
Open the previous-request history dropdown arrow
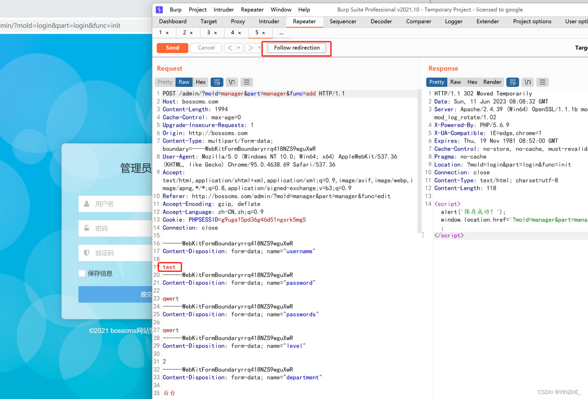click(x=239, y=48)
